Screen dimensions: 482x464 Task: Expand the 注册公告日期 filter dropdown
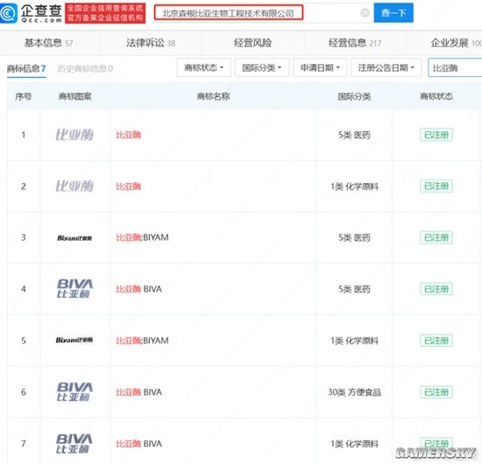[x=386, y=67]
